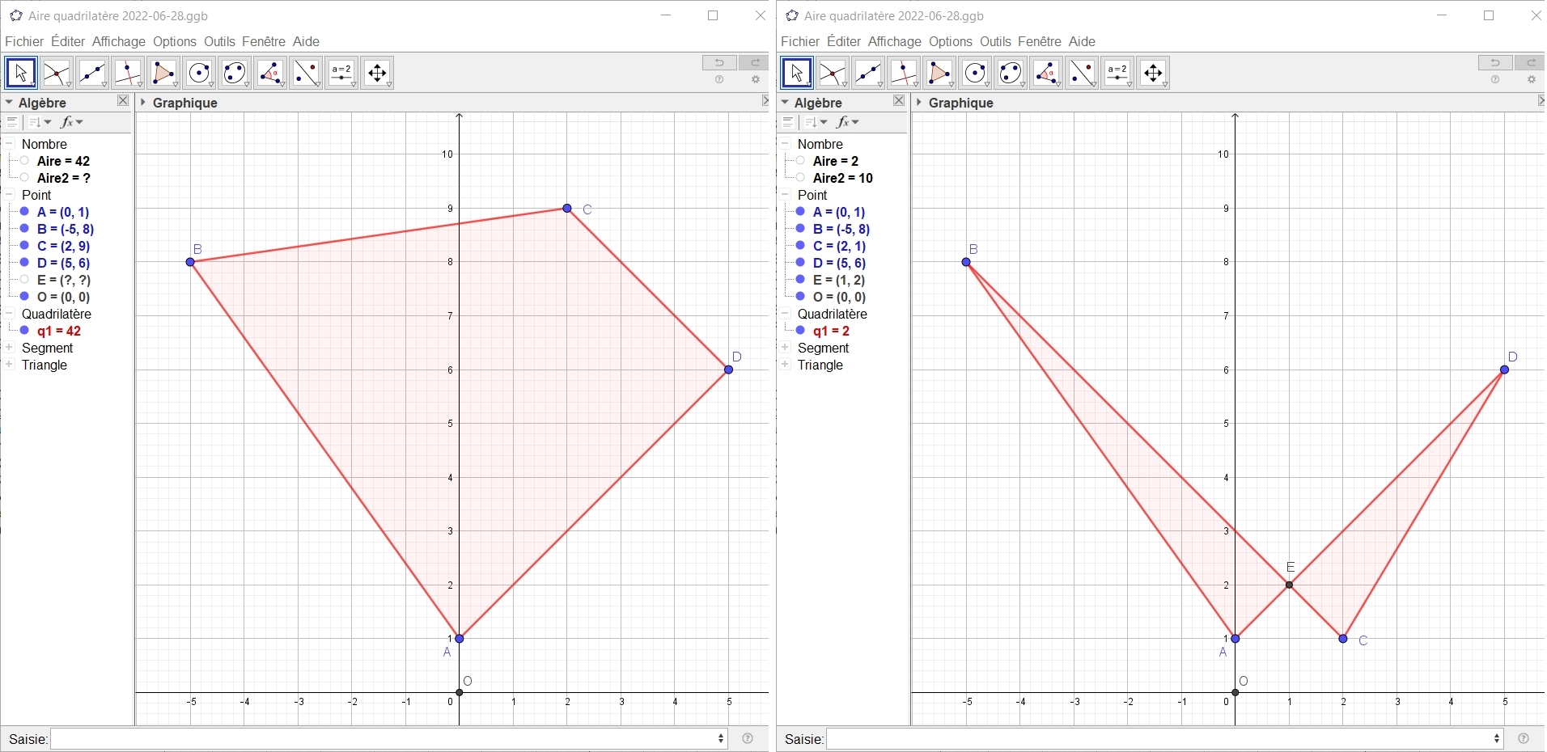This screenshot has width=1547, height=752.
Task: Open the settings gear in right window toolbar
Action: pyautogui.click(x=1532, y=80)
